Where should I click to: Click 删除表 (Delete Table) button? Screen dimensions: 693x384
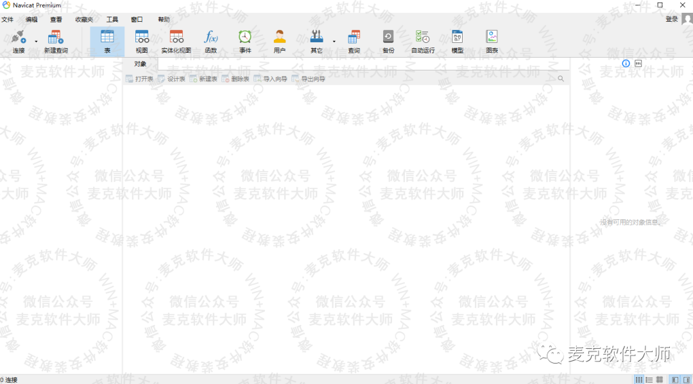click(235, 79)
